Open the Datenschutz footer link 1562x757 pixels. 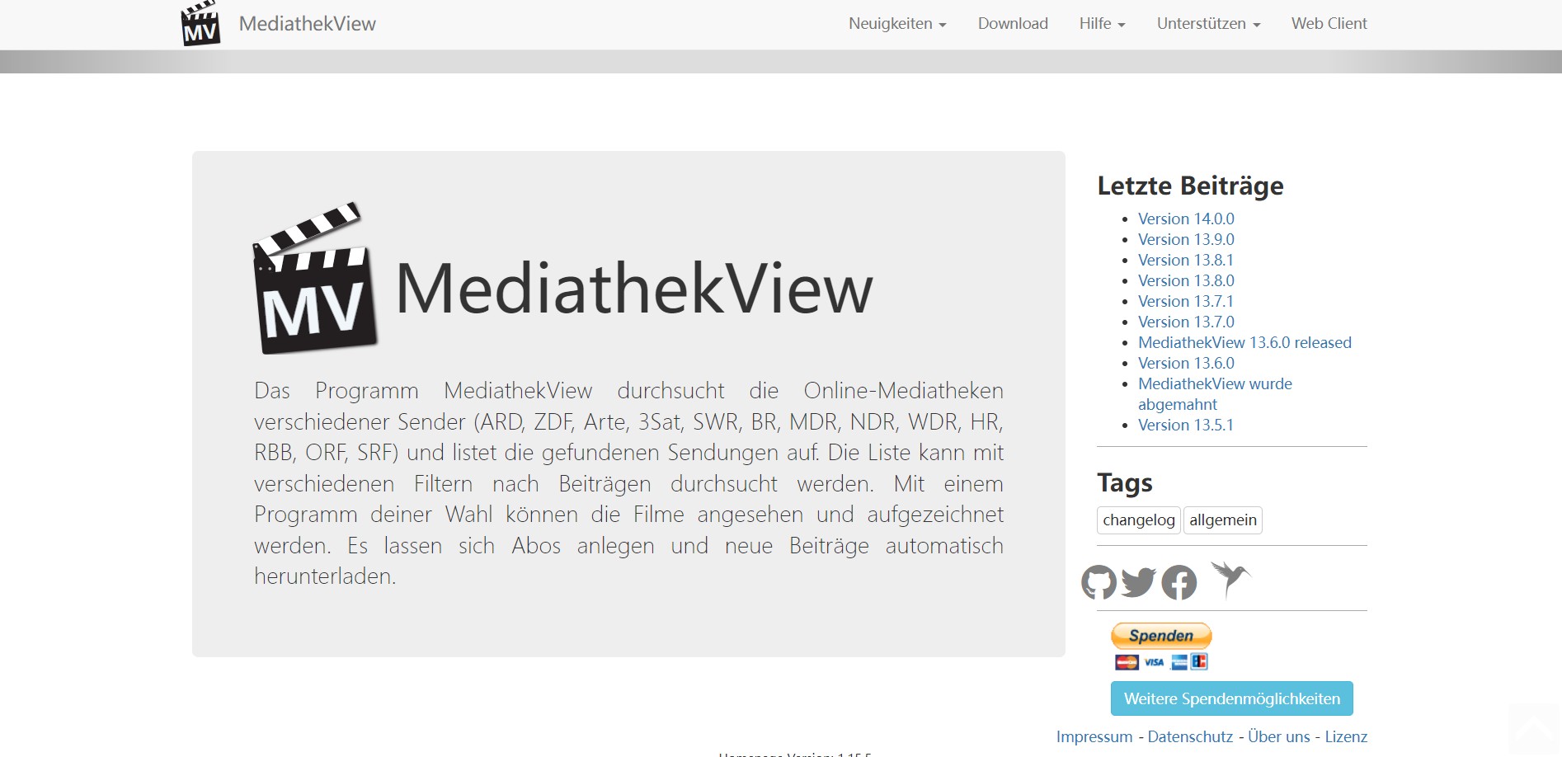click(x=1190, y=736)
